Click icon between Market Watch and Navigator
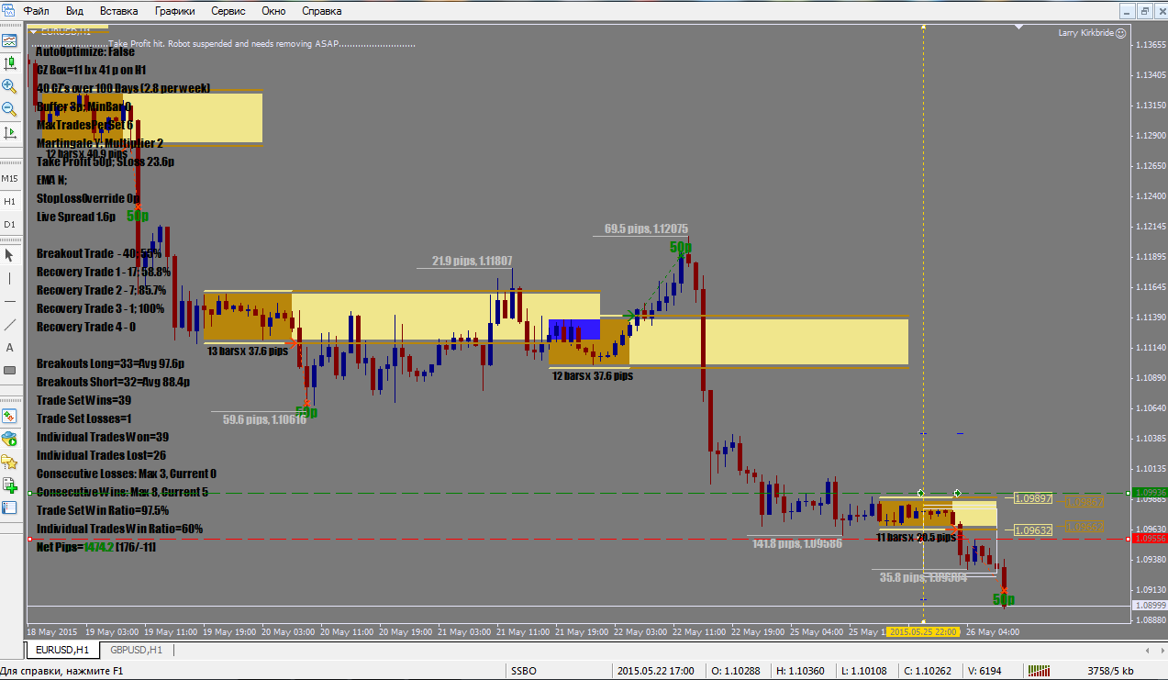Viewport: 1168px width, 680px height. point(10,439)
